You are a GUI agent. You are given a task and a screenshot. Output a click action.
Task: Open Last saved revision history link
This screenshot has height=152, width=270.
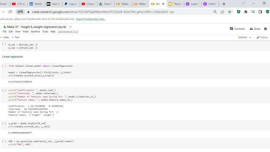[68, 32]
